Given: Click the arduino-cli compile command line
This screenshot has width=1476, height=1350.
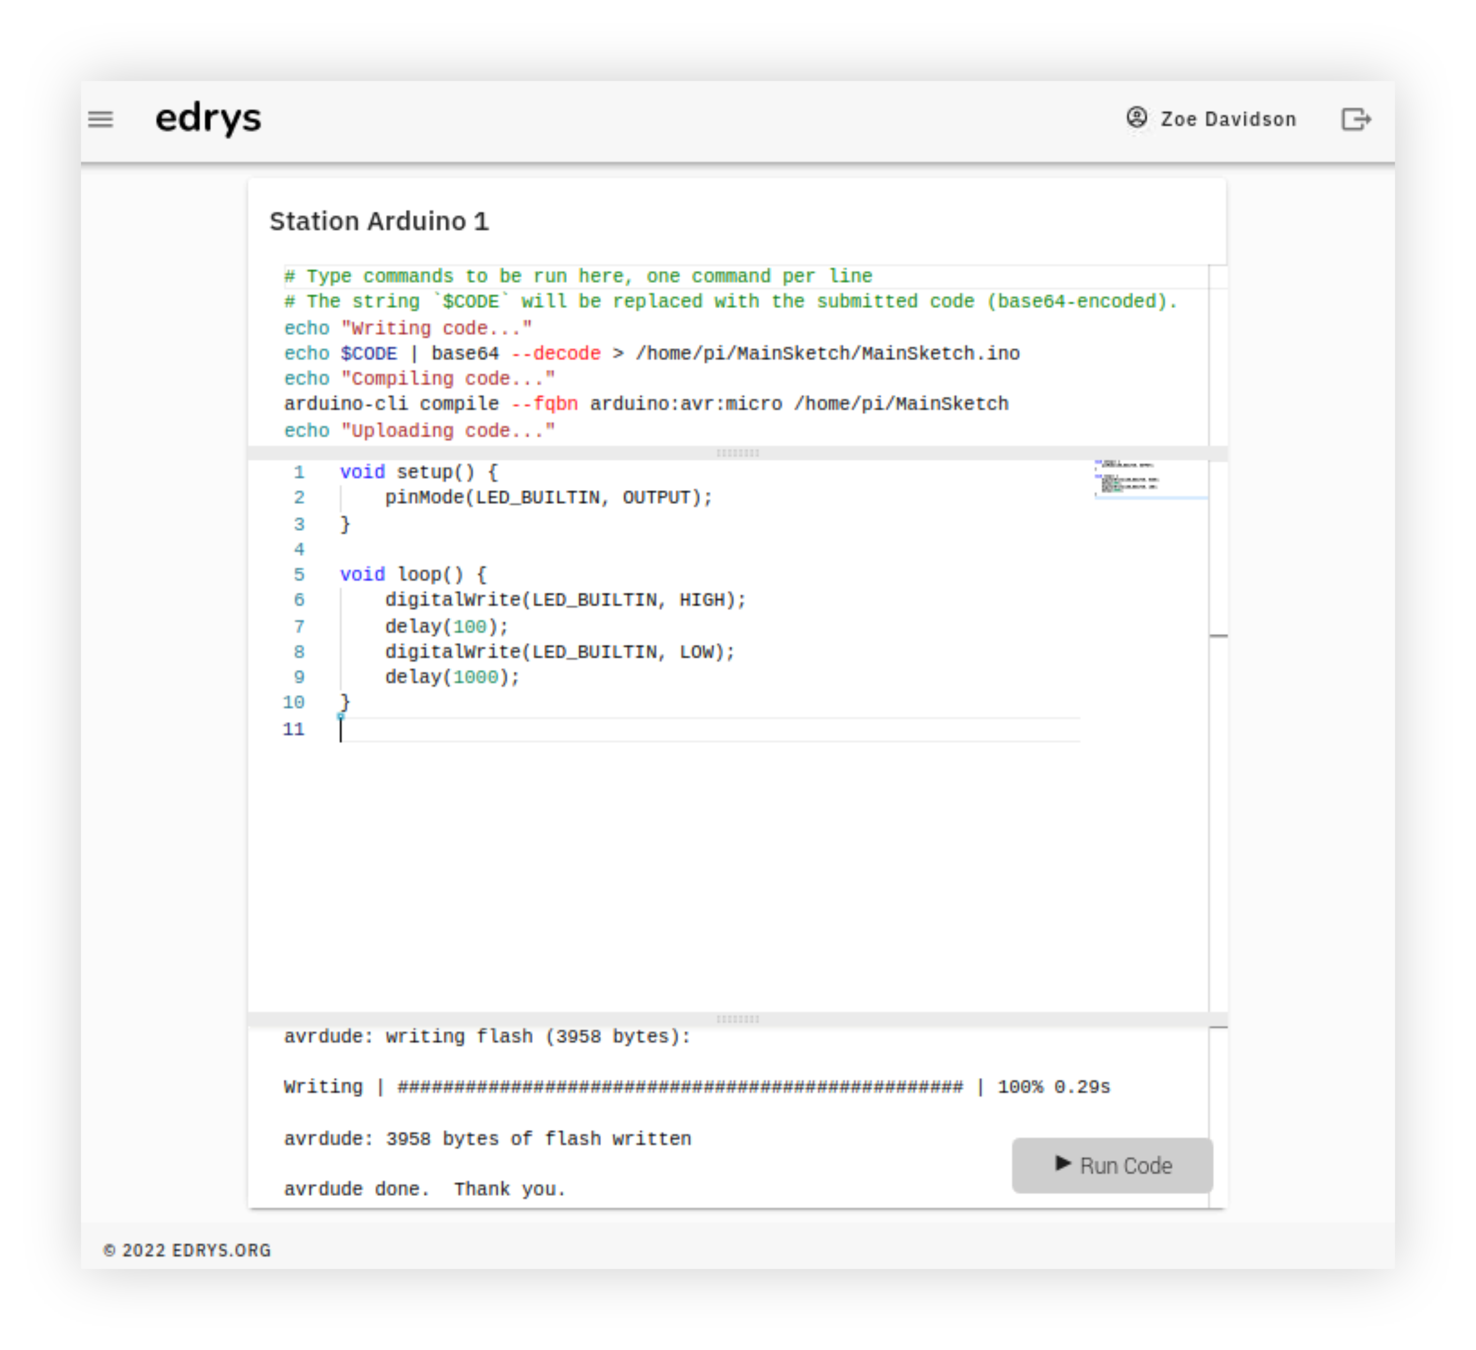Looking at the screenshot, I should coord(646,405).
